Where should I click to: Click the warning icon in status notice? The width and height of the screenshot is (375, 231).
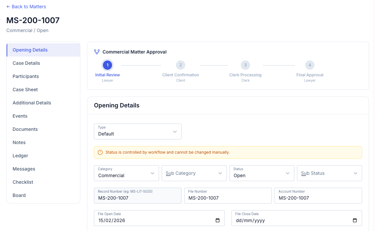tap(100, 152)
